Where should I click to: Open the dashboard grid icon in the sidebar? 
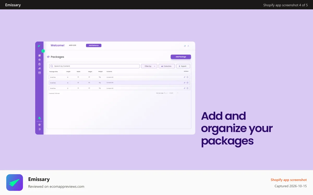[39, 55]
